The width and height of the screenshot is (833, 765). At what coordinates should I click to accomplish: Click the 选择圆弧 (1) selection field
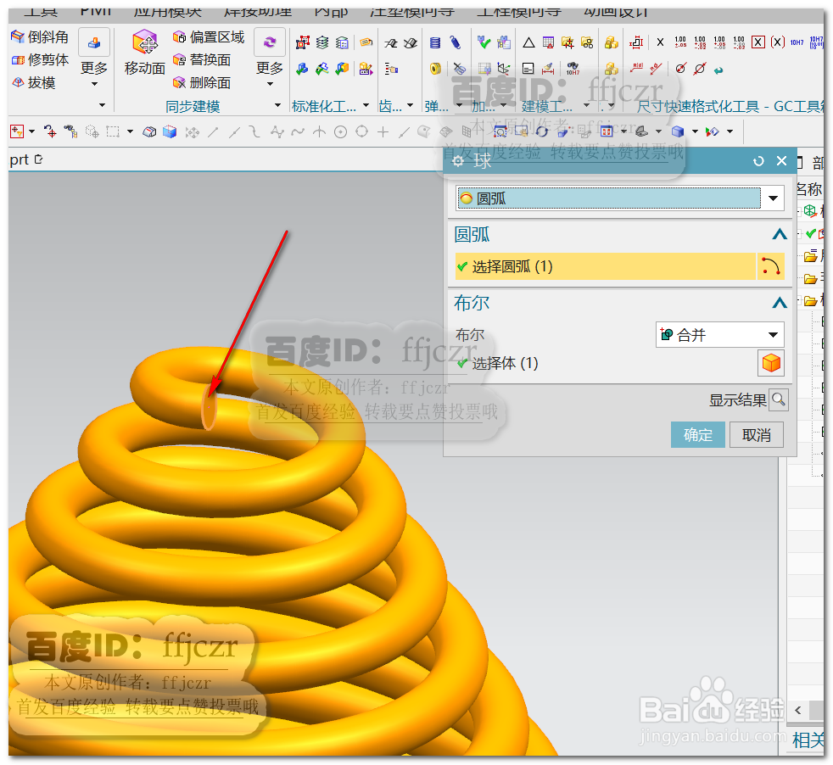coord(606,266)
